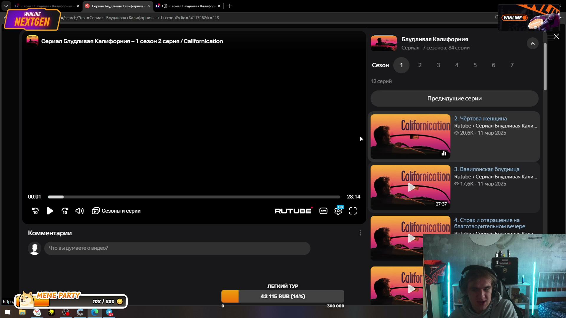Viewport: 566px width, 318px height.
Task: Open new browser tab plus icon
Action: click(230, 6)
